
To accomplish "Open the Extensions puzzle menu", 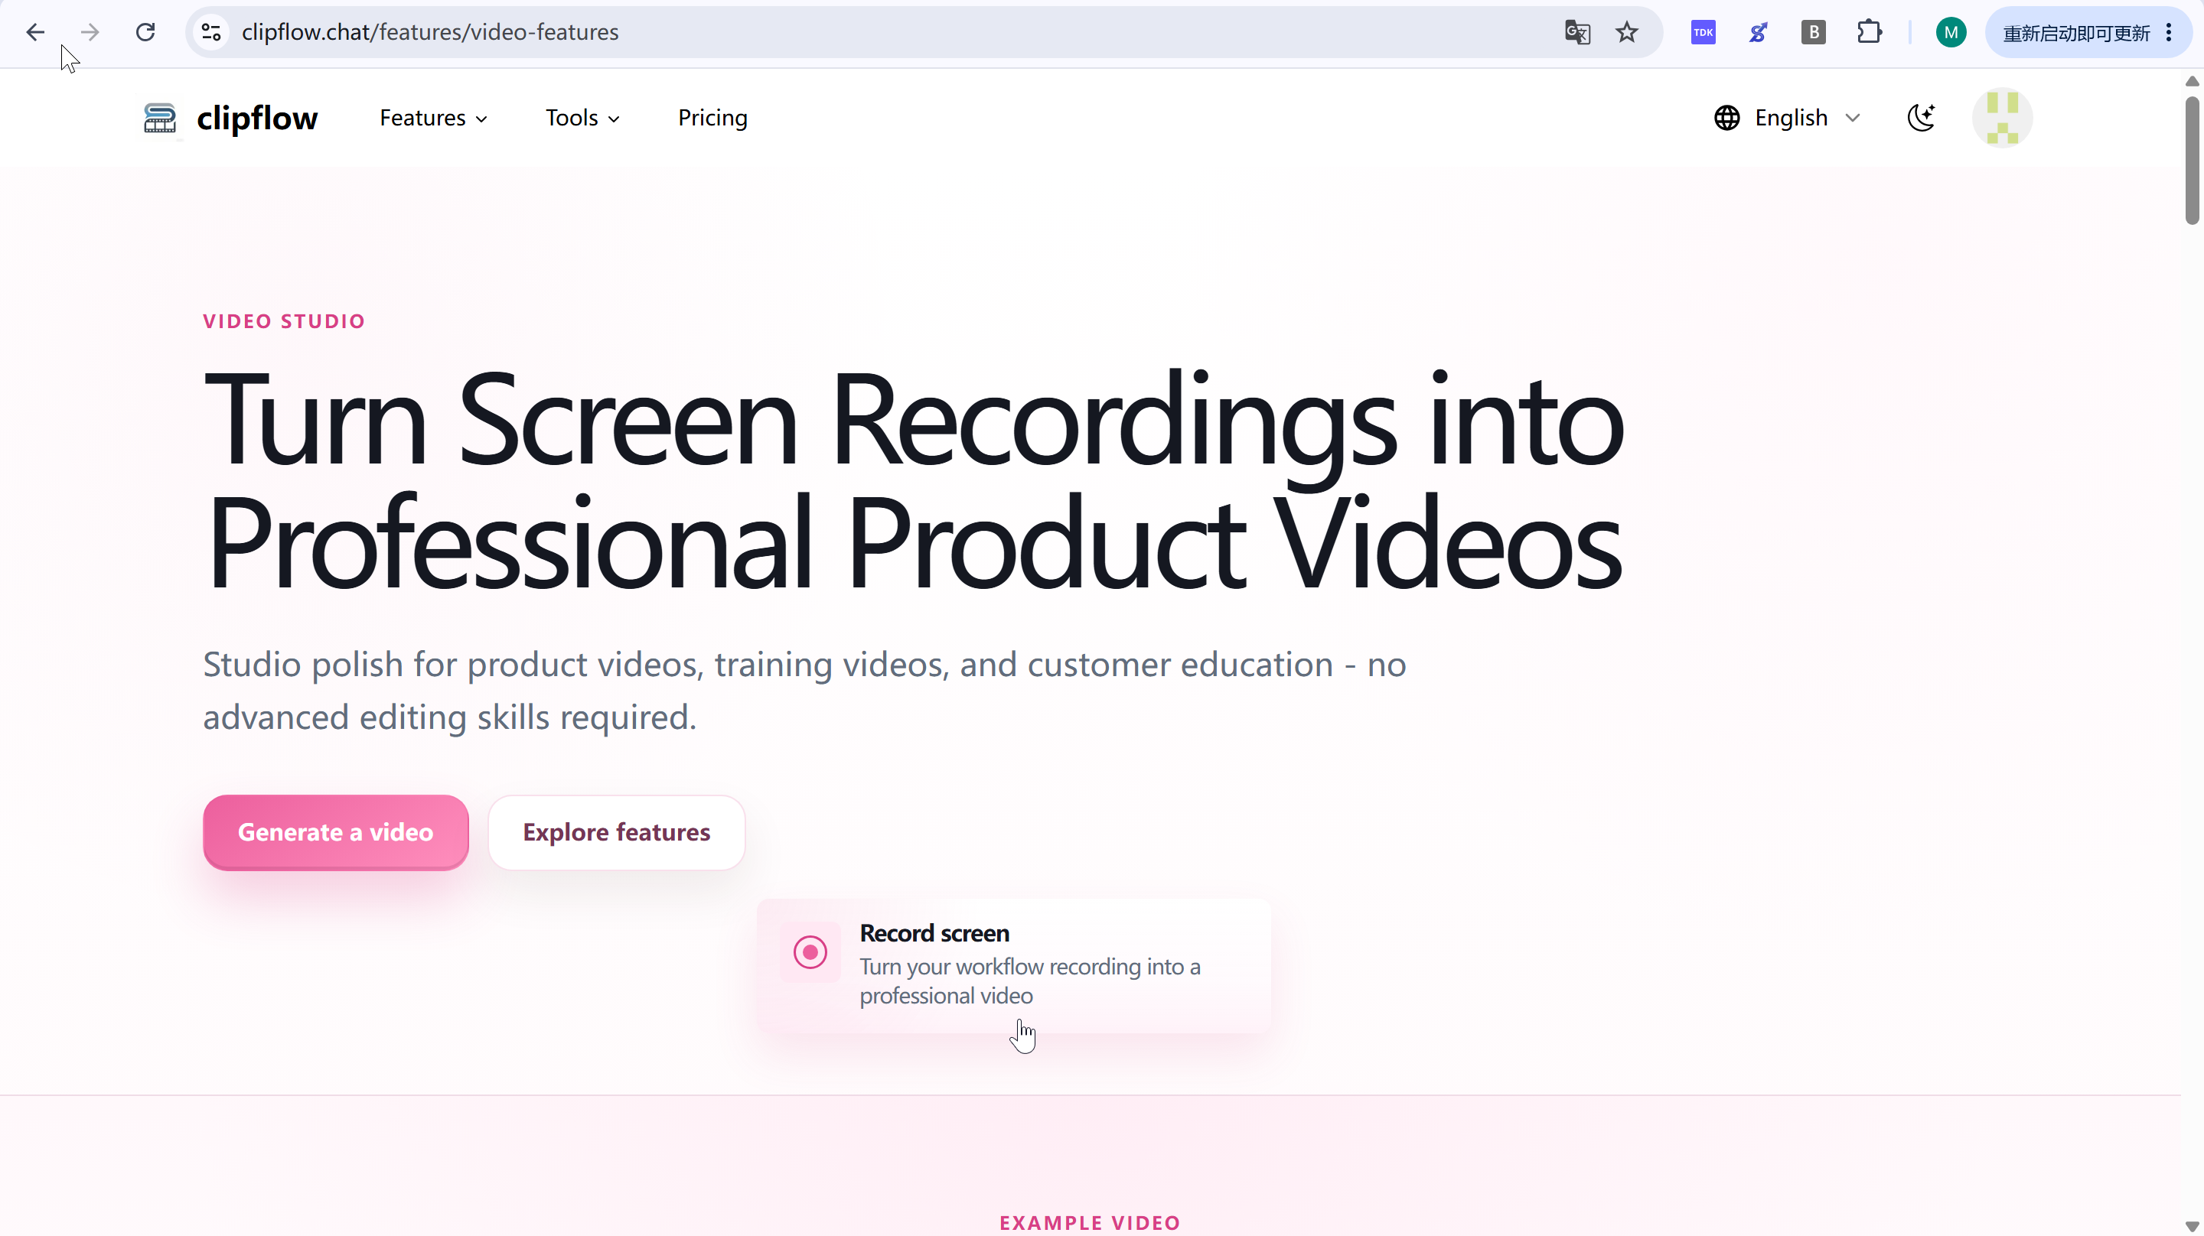I will pos(1870,32).
